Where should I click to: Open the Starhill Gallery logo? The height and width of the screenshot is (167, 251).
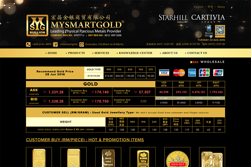tap(173, 19)
